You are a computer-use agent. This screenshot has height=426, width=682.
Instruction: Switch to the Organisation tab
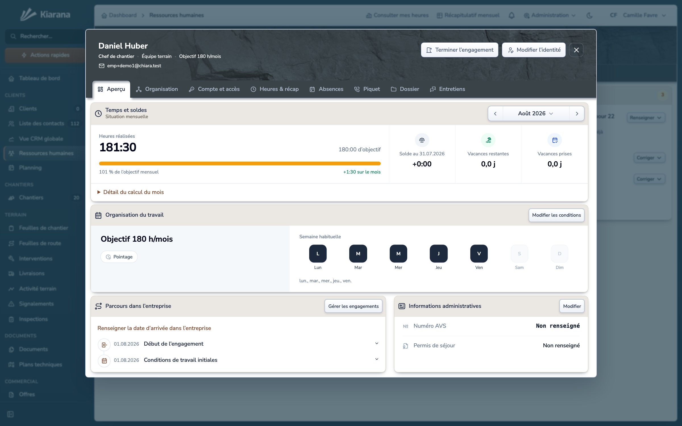[x=157, y=89]
